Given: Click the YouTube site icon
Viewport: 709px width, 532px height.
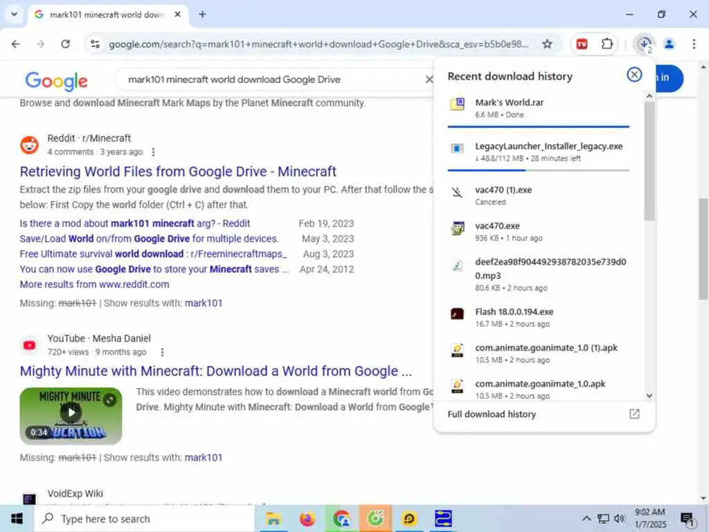Looking at the screenshot, I should (x=29, y=345).
